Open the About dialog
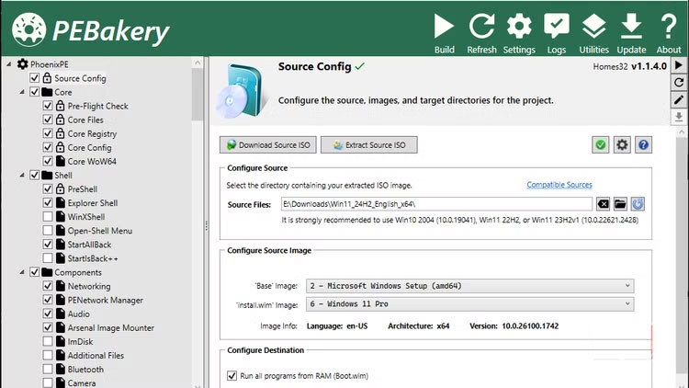689x388 pixels. click(669, 33)
